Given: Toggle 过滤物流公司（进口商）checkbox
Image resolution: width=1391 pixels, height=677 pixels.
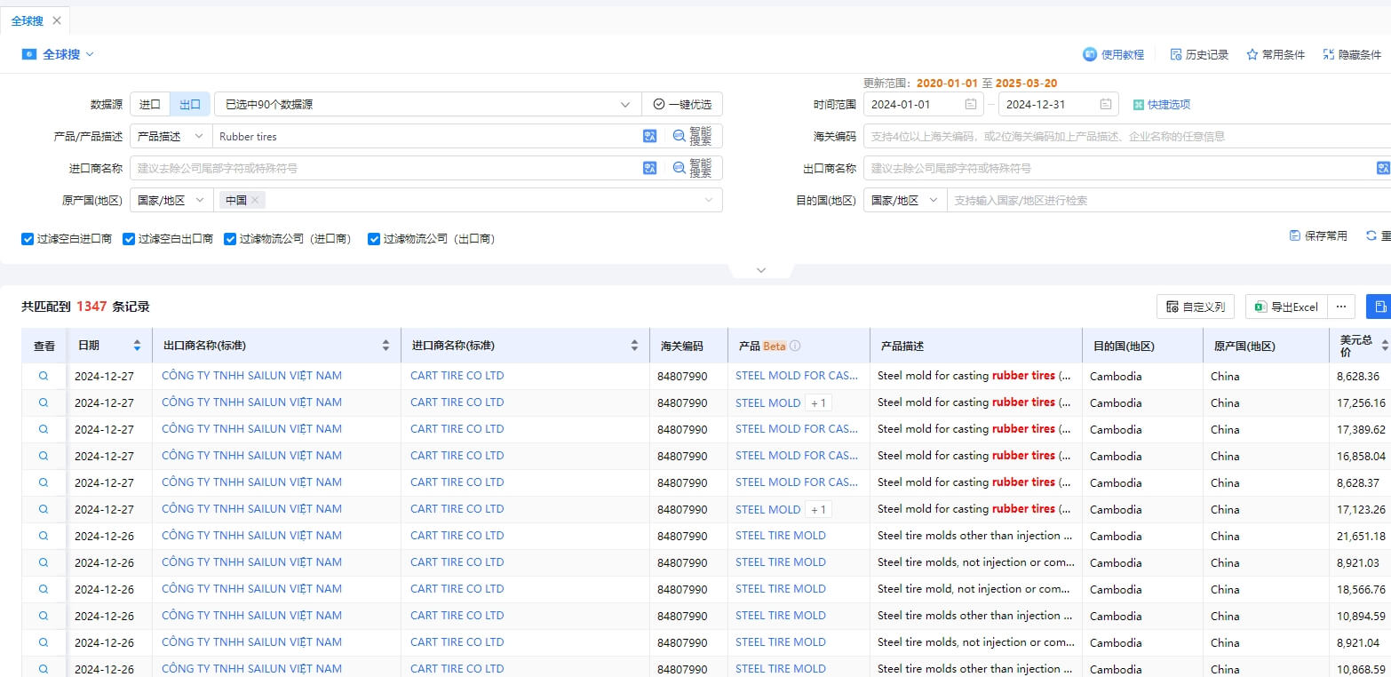Looking at the screenshot, I should click(x=230, y=239).
